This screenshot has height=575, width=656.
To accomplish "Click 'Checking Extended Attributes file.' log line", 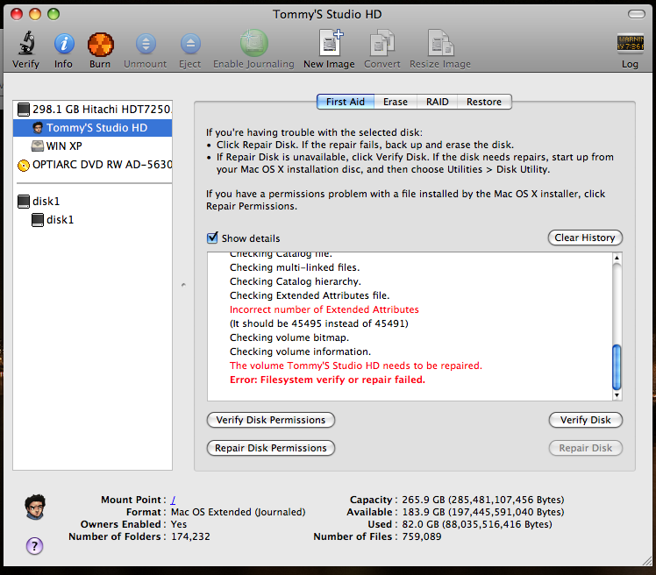I will (x=310, y=295).
